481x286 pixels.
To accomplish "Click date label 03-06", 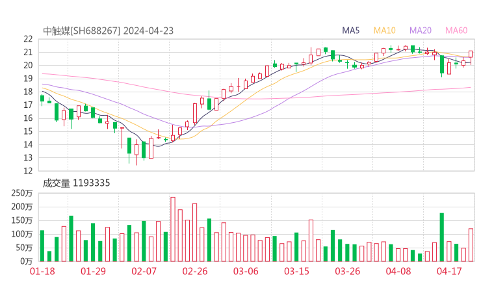I will [x=246, y=271].
